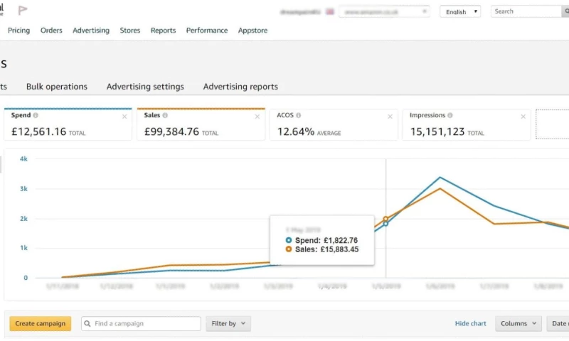
Task: Switch to Bulk operations tab
Action: coord(57,87)
